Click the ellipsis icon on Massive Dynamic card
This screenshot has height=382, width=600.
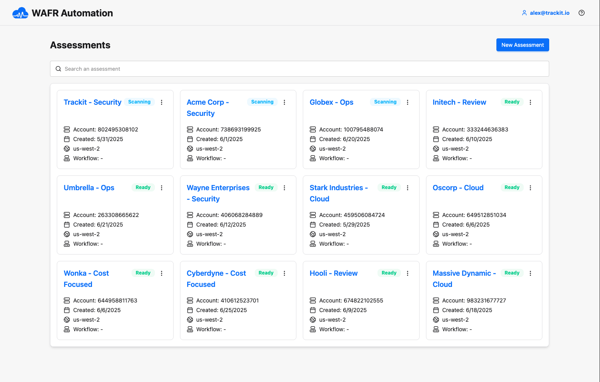(x=530, y=273)
